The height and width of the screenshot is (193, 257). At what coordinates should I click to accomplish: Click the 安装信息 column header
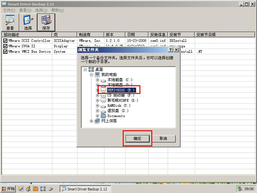158,35
